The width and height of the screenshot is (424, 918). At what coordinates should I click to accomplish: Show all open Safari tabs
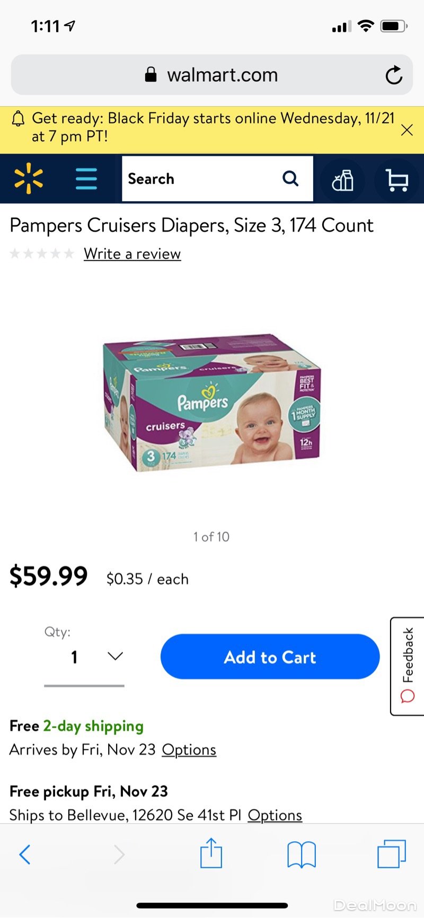pos(392,854)
